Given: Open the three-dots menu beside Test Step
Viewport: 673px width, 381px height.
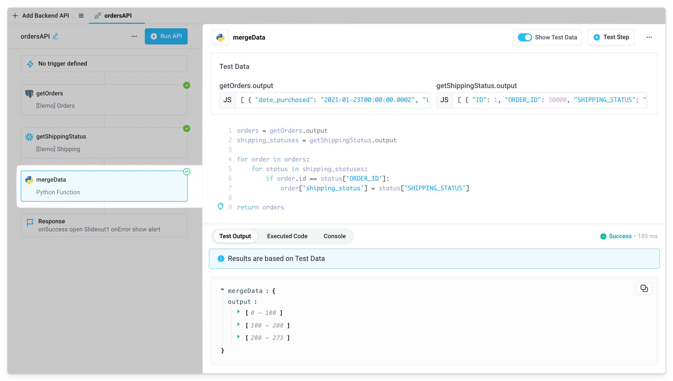Looking at the screenshot, I should (649, 37).
